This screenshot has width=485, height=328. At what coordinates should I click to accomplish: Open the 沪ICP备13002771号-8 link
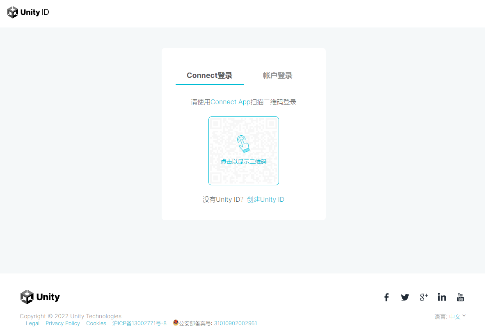click(x=139, y=323)
